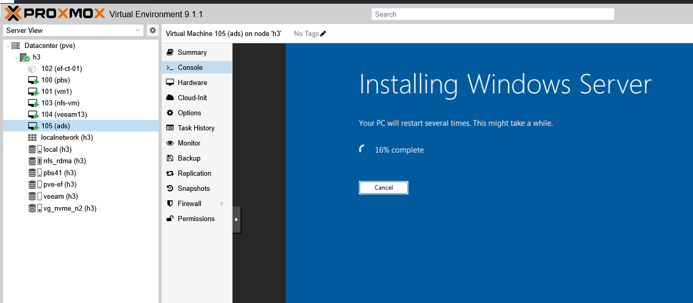Image resolution: width=693 pixels, height=303 pixels.
Task: Click the VM icon beside 104 (veeam13)
Action: 33,115
